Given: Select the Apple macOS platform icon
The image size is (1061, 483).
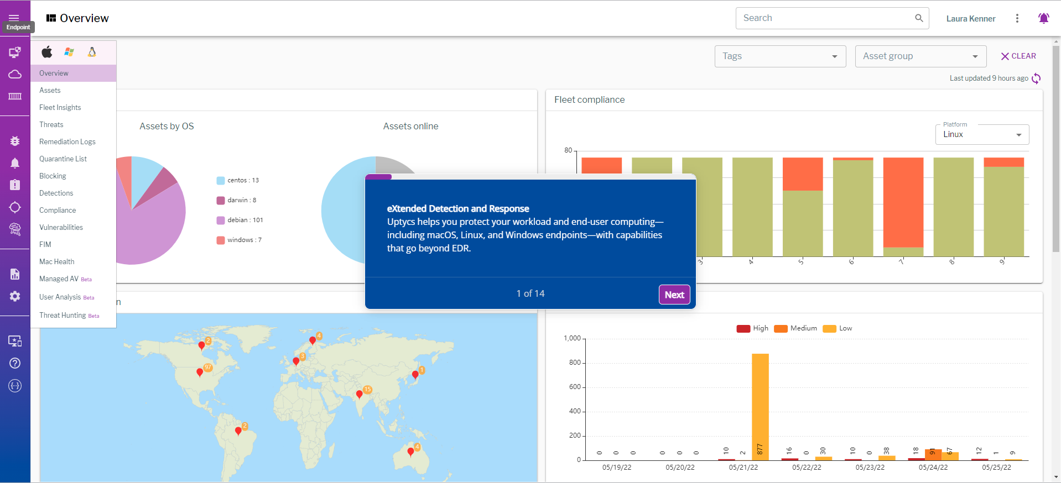Looking at the screenshot, I should pos(47,52).
